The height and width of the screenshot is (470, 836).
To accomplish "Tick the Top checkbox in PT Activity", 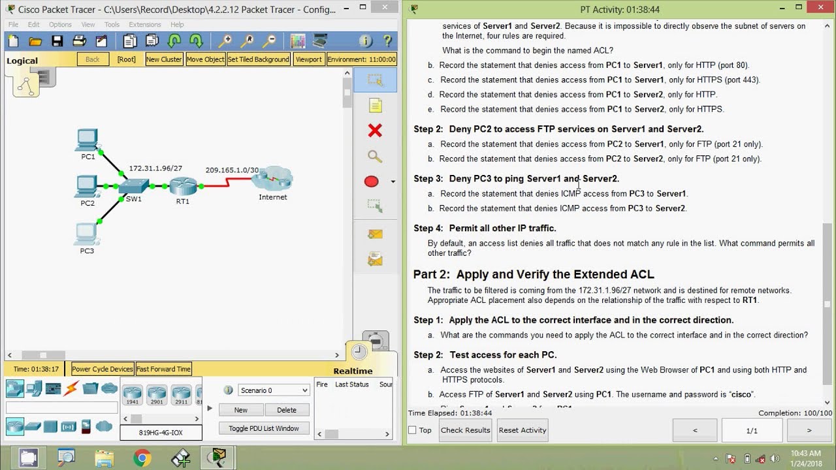I will point(412,430).
